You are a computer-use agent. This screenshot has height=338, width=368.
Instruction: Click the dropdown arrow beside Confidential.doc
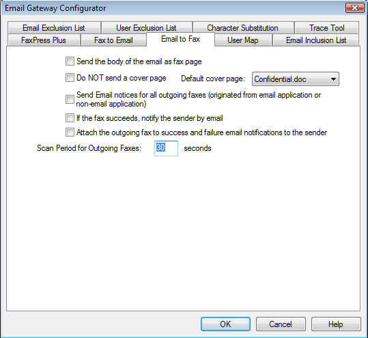pos(333,79)
